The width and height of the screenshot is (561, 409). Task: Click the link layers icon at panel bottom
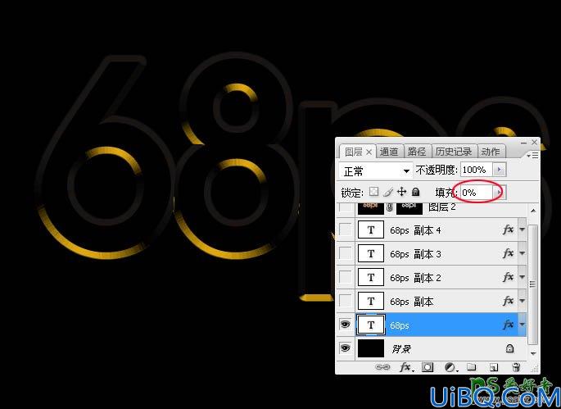tap(382, 367)
